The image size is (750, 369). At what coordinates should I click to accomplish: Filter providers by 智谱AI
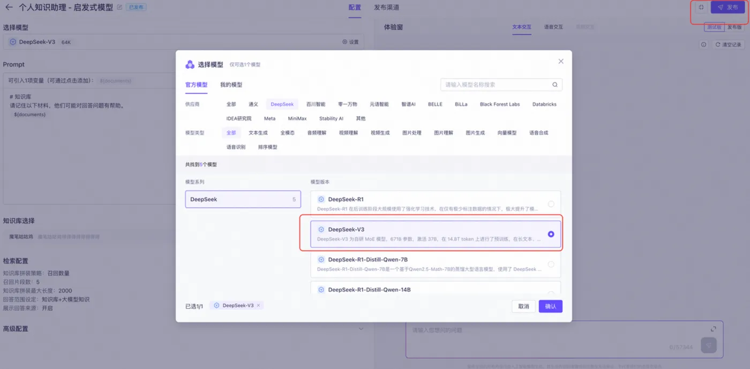coord(408,104)
